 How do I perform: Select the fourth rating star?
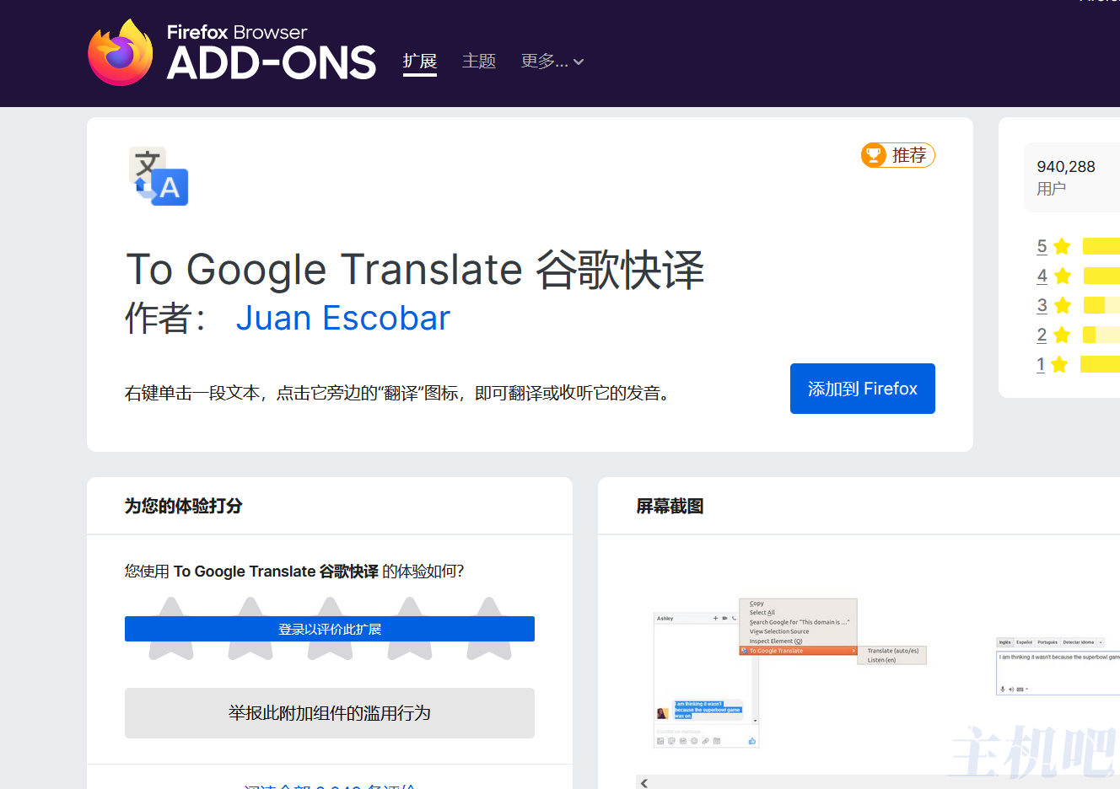tap(410, 628)
